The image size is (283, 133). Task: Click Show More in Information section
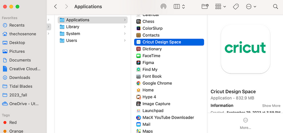coord(271,106)
